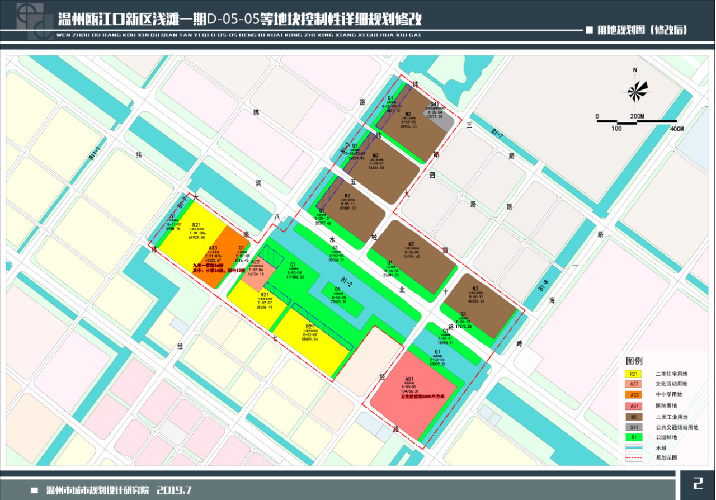
Task: Click legend label 公共交通场站用地
Action: tap(677, 427)
